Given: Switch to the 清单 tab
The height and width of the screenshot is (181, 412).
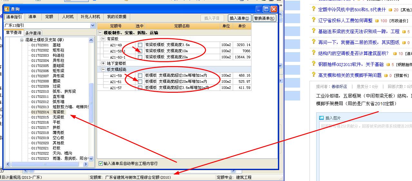Looking at the screenshot, I should pyautogui.click(x=33, y=17).
